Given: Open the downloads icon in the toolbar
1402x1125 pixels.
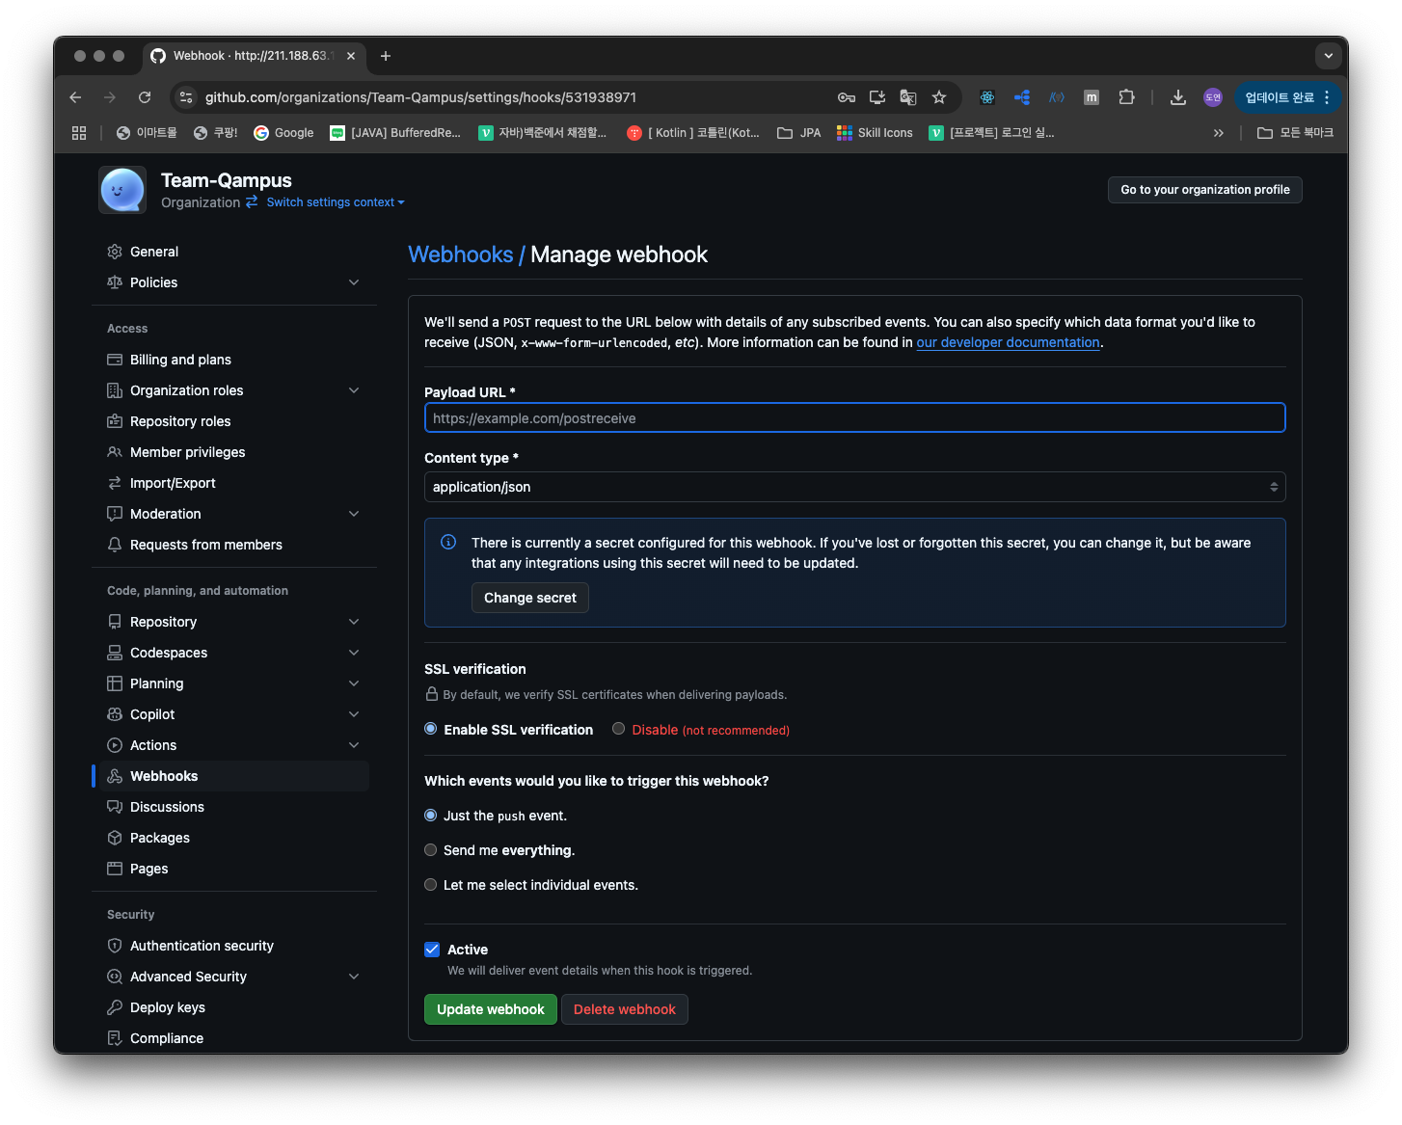Looking at the screenshot, I should click(x=1177, y=97).
